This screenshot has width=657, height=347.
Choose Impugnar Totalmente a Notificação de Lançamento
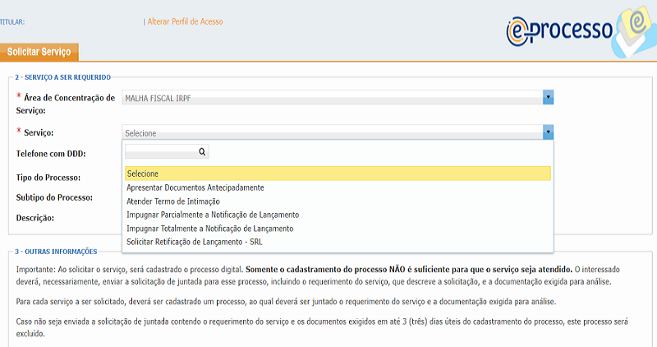pyautogui.click(x=209, y=228)
